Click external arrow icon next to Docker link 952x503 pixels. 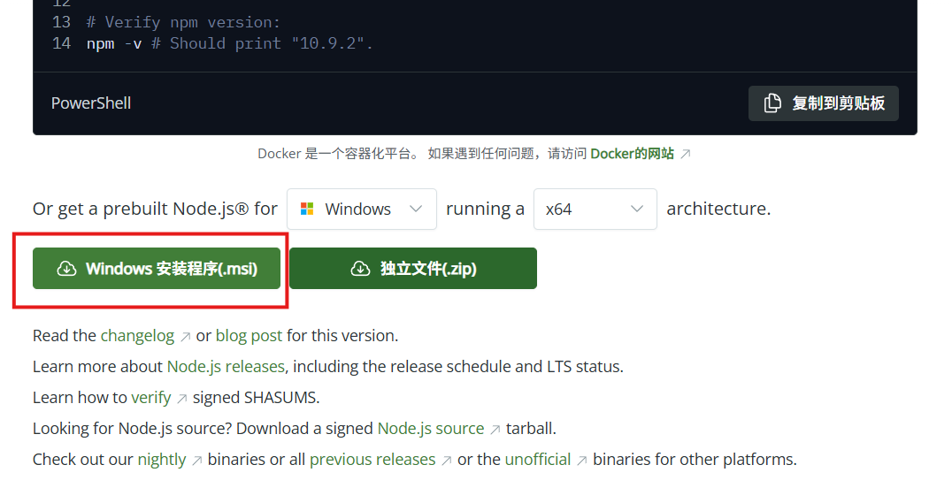click(x=685, y=154)
